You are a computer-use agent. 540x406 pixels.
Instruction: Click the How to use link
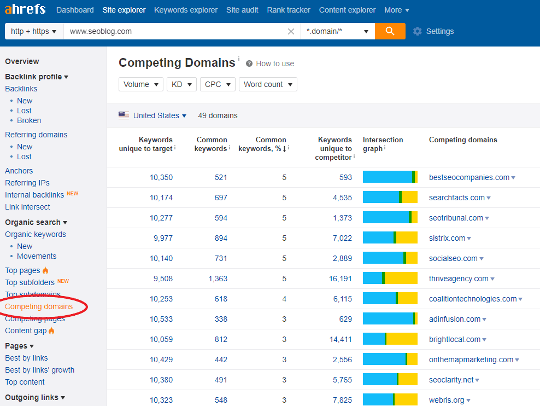[275, 64]
